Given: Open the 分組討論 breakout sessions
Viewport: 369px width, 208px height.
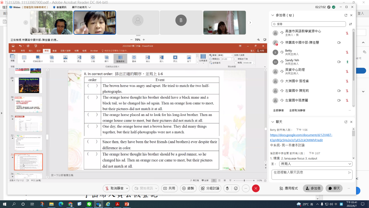Looking at the screenshot, I should [210, 188].
